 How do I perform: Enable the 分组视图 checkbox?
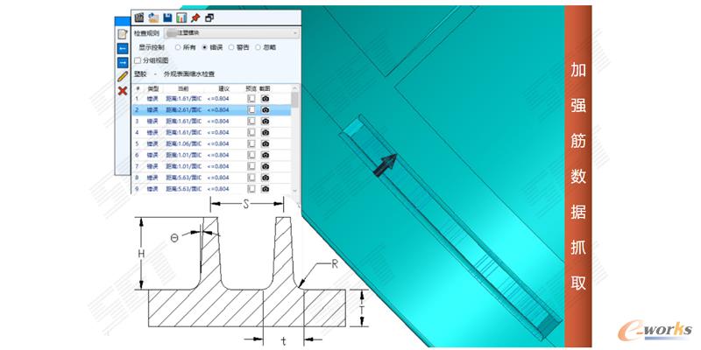click(138, 60)
